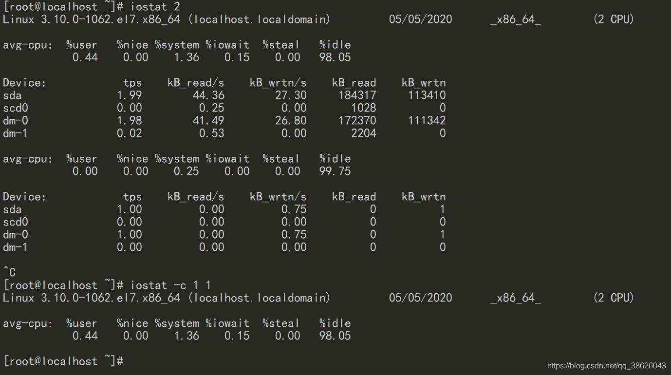
Task: Select the dm-0 kB_wrtn total 111342
Action: (x=427, y=121)
